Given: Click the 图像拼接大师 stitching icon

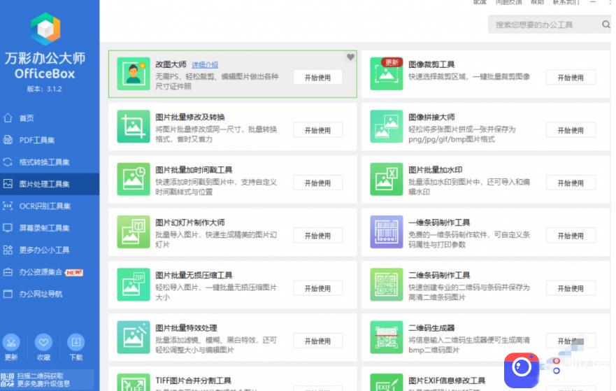Looking at the screenshot, I should tap(386, 126).
